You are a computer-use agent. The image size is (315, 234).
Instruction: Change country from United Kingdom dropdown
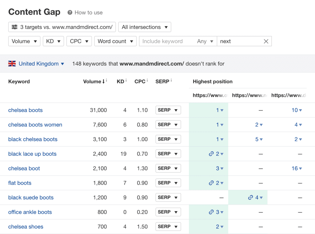click(x=42, y=64)
